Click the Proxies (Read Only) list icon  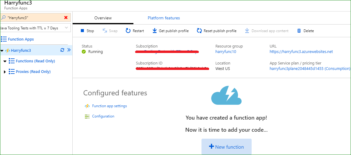tap(12, 71)
